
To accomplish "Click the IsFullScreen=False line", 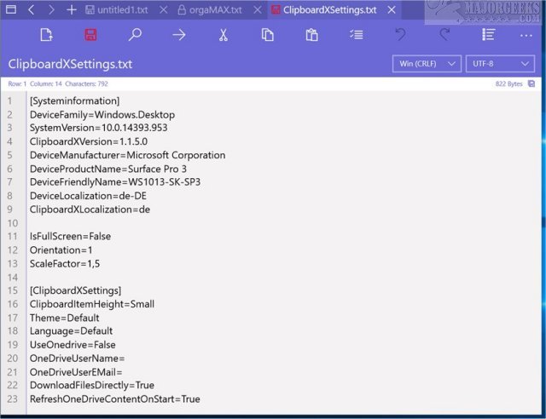I will 70,237.
